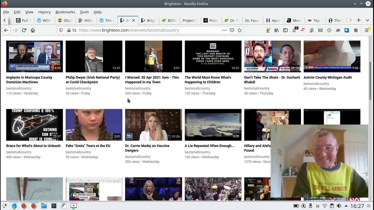Show hidden system tray icons
374x210 pixels.
tap(346, 206)
